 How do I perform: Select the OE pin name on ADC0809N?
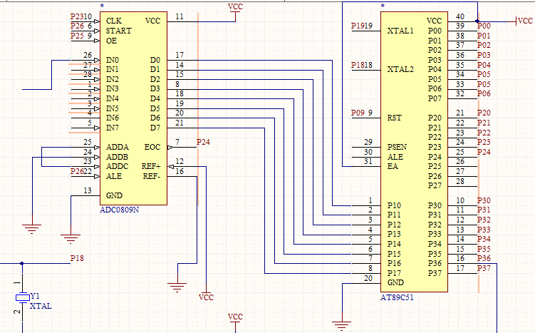coord(111,41)
